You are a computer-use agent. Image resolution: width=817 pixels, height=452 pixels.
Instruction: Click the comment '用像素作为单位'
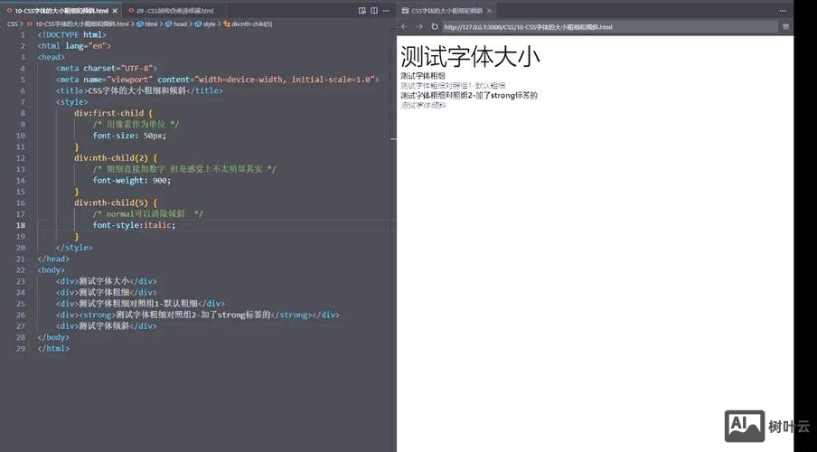pyautogui.click(x=136, y=124)
